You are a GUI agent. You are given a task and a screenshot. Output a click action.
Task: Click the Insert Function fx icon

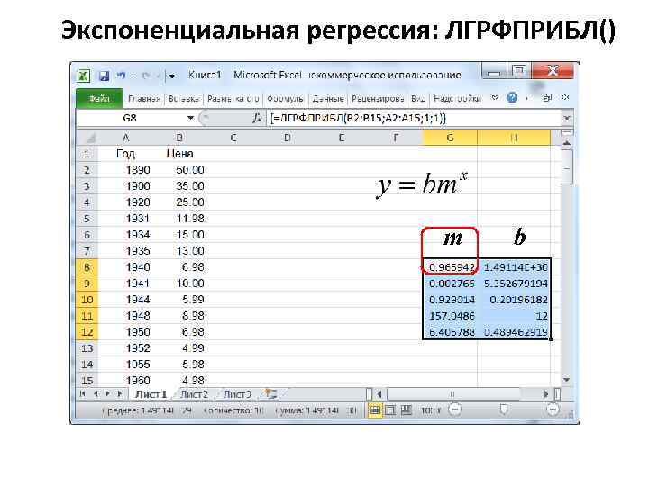point(257,118)
